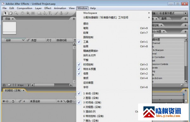190x122 pixels.
Task: Click the video eye column icon in timeline
Action: point(4,101)
